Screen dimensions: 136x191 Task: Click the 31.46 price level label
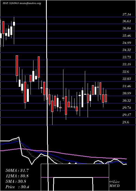coord(127,86)
